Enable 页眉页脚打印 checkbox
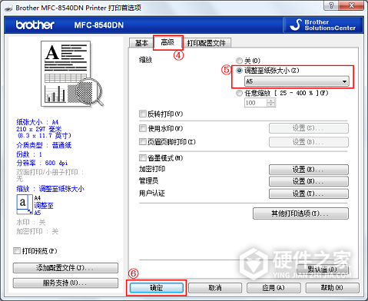Screen dimensions: 368x301 pyautogui.click(x=143, y=141)
